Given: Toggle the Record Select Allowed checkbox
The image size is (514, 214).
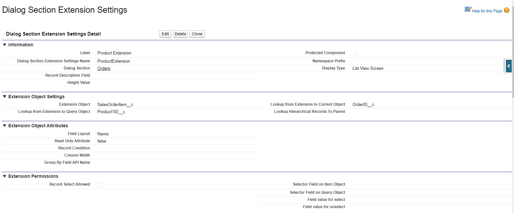Looking at the screenshot, I should pyautogui.click(x=101, y=185).
